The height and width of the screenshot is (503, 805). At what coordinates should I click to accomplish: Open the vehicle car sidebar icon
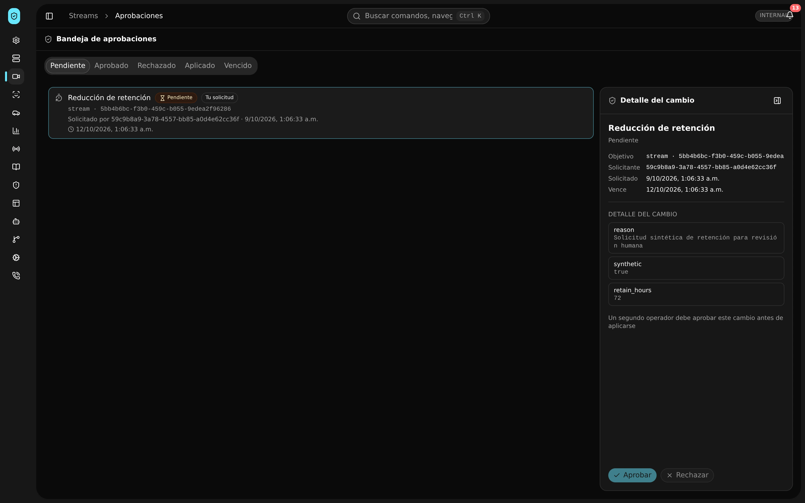16,113
